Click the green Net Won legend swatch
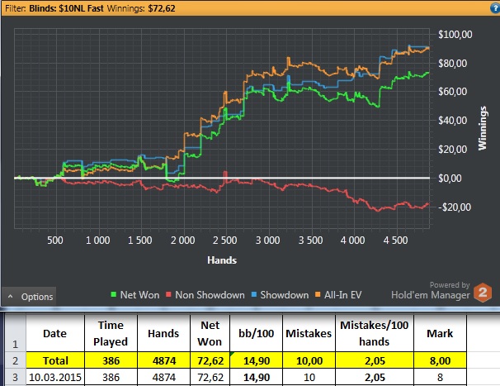500x386 pixels. (x=114, y=294)
